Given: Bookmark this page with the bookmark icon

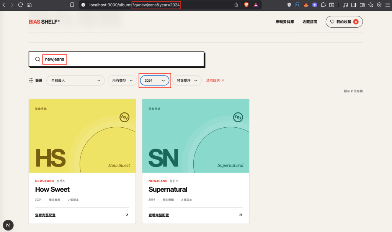Looking at the screenshot, I should (x=72, y=5).
